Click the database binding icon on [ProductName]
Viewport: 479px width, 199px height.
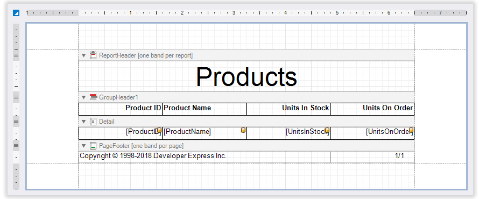pyautogui.click(x=243, y=130)
